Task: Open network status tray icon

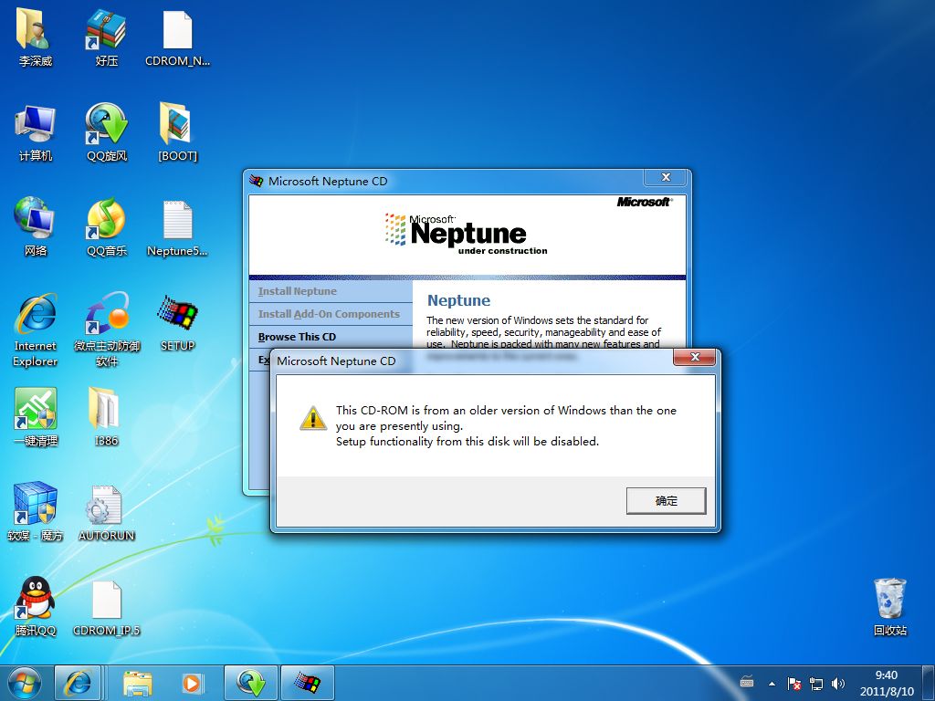Action: click(815, 684)
